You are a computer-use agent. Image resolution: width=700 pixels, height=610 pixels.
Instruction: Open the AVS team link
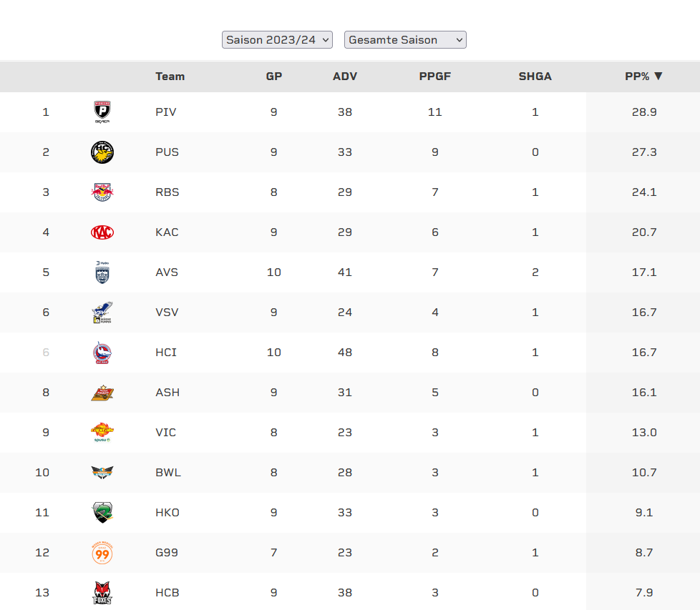click(x=167, y=272)
